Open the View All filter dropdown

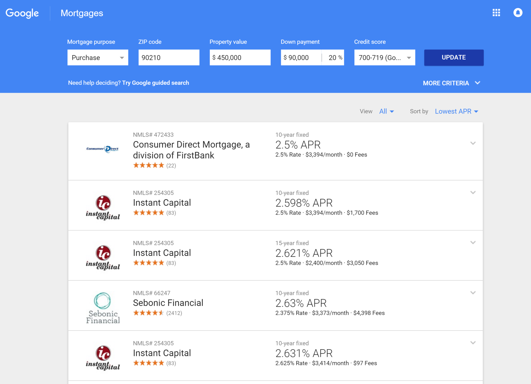387,111
